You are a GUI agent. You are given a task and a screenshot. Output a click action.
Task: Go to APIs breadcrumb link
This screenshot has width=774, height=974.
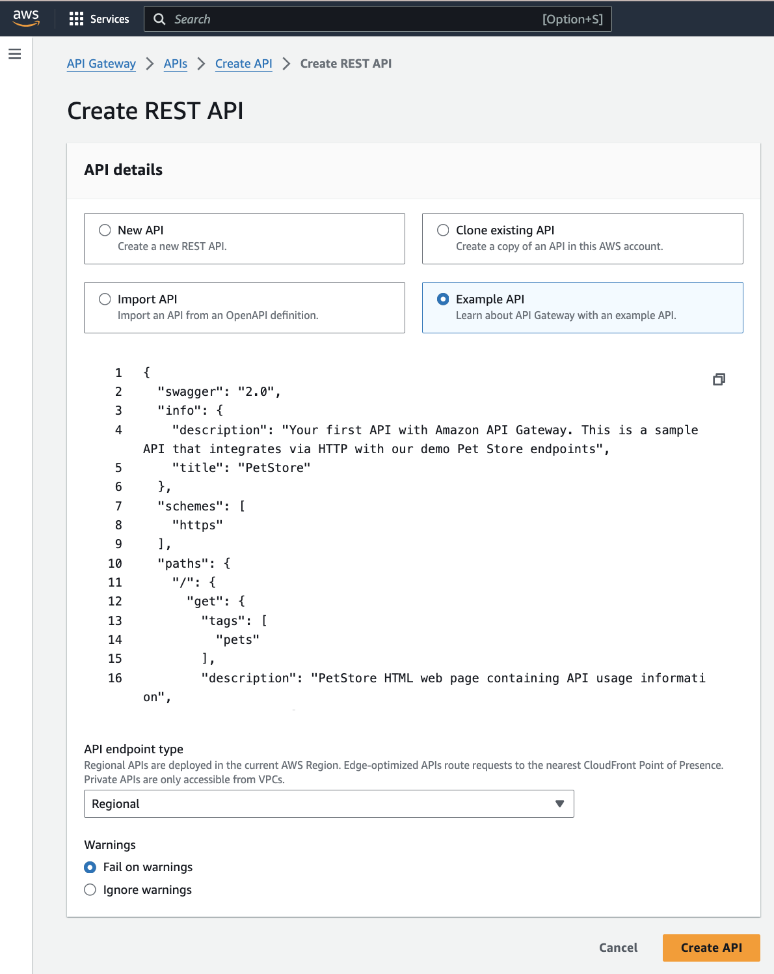tap(176, 63)
